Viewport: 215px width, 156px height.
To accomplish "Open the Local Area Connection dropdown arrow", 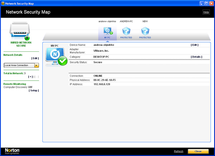I will (x=37, y=65).
